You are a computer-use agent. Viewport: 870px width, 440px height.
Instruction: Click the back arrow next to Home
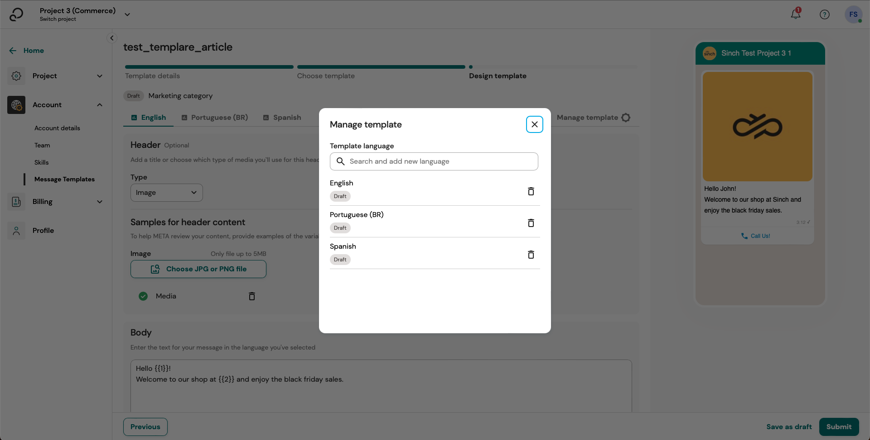tap(13, 50)
